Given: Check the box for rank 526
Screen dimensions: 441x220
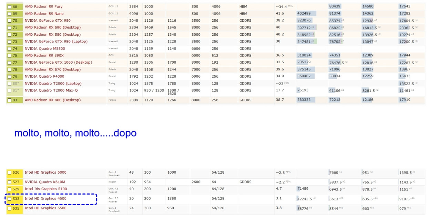Looking at the screenshot, I should (x=10, y=173).
